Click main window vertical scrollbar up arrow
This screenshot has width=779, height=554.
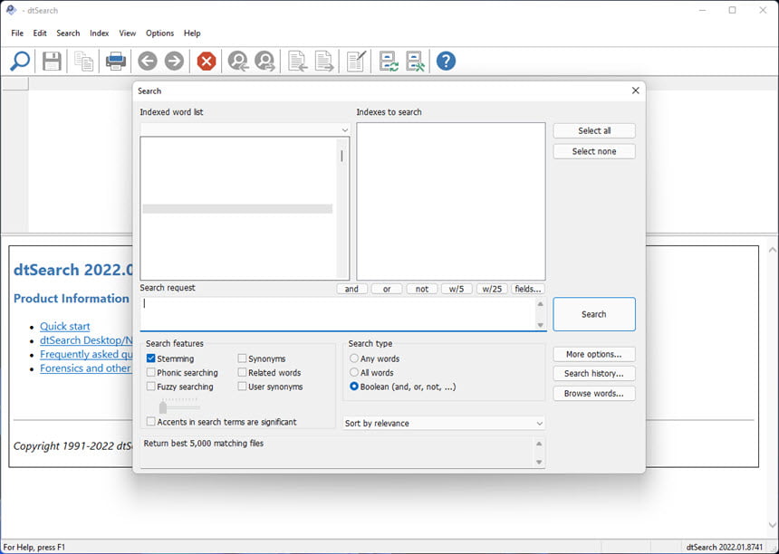pyautogui.click(x=773, y=251)
